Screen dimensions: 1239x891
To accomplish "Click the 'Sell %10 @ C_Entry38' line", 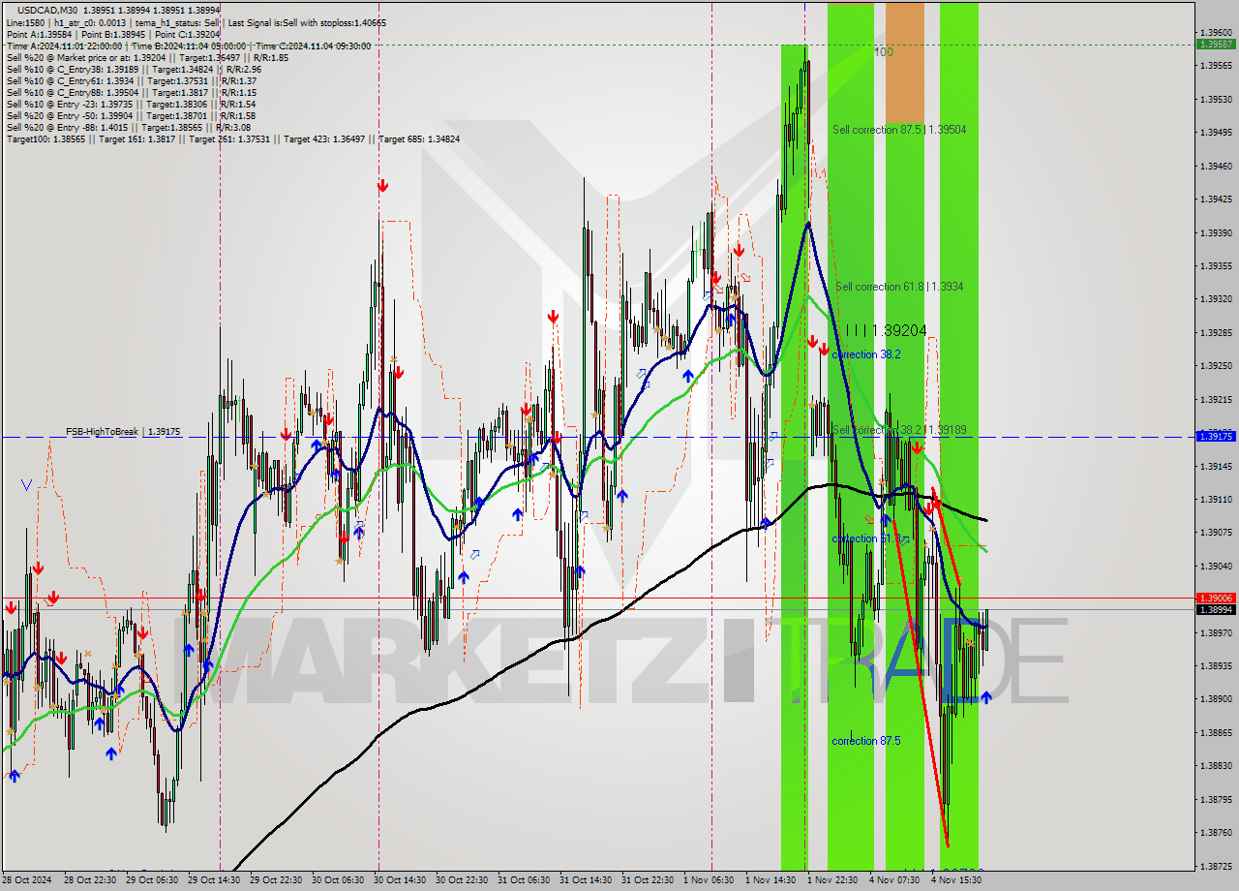I will tap(134, 69).
